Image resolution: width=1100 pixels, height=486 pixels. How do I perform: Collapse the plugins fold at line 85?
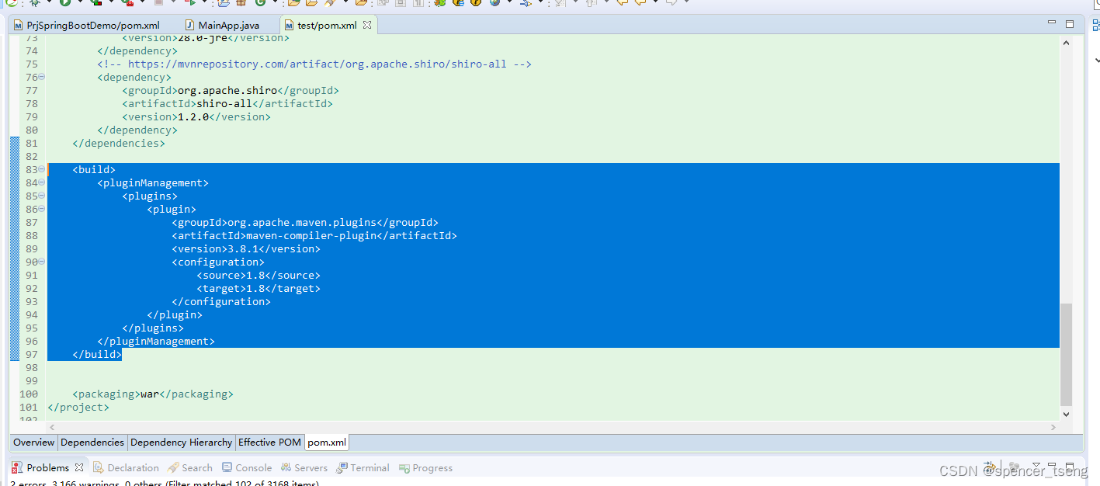tap(42, 196)
